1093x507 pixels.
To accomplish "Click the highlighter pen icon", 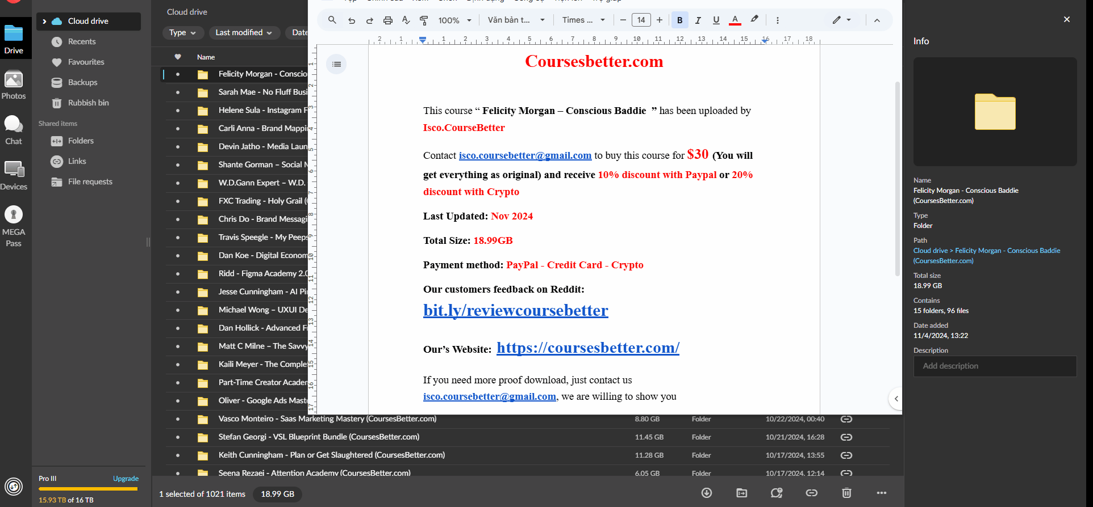I will coord(754,19).
